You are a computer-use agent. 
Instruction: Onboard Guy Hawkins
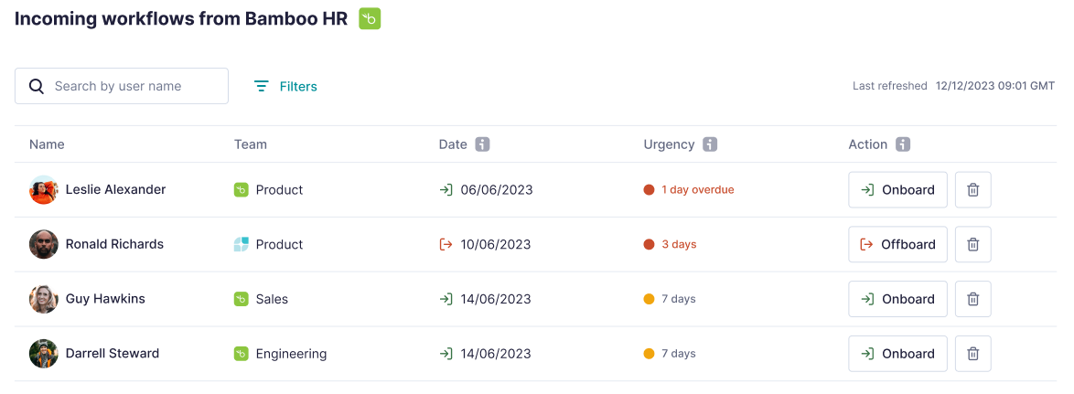click(897, 299)
